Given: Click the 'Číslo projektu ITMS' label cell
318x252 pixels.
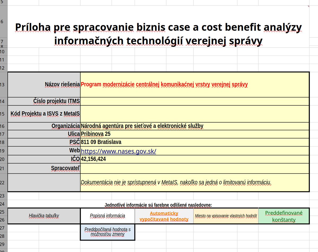Looking at the screenshot, I should [x=44, y=101].
